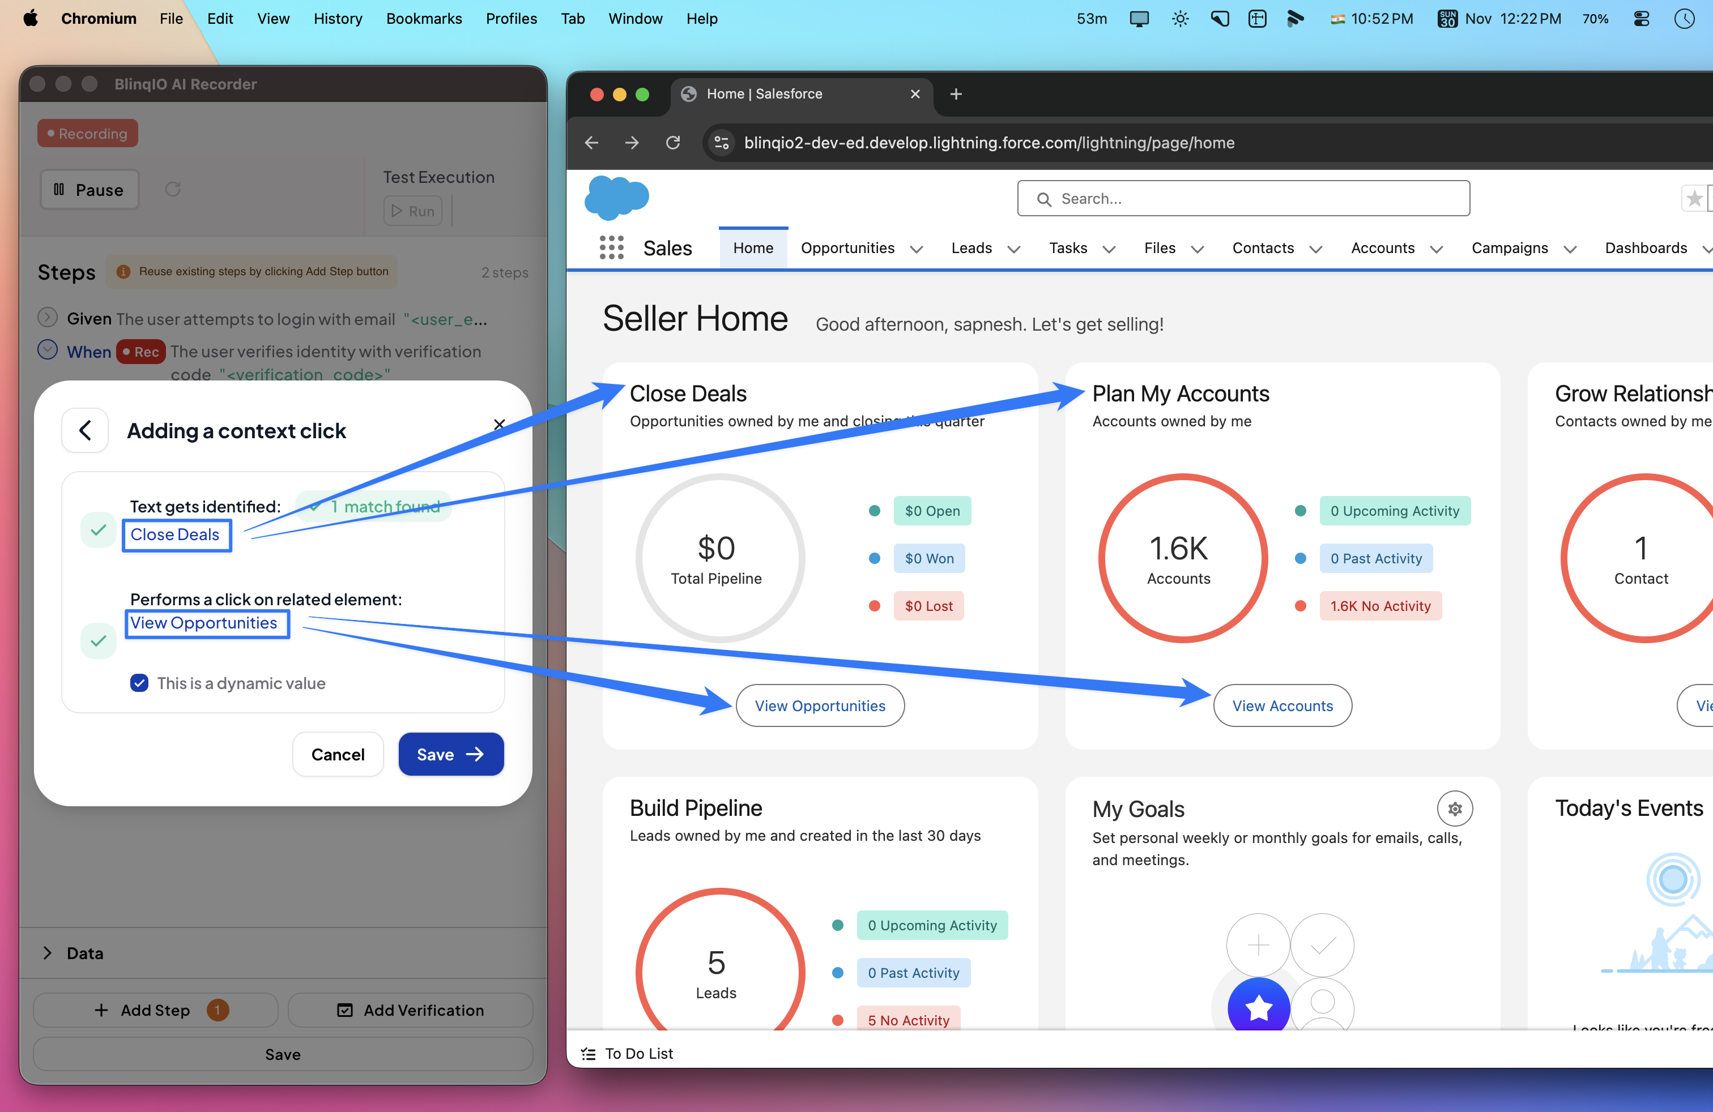Click the favorites star icon
Screen dimensions: 1713x1112
[1694, 199]
